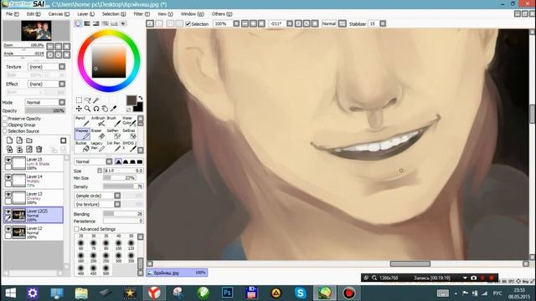
Task: Hide Layer14 with its eye icon
Action: pyautogui.click(x=8, y=177)
